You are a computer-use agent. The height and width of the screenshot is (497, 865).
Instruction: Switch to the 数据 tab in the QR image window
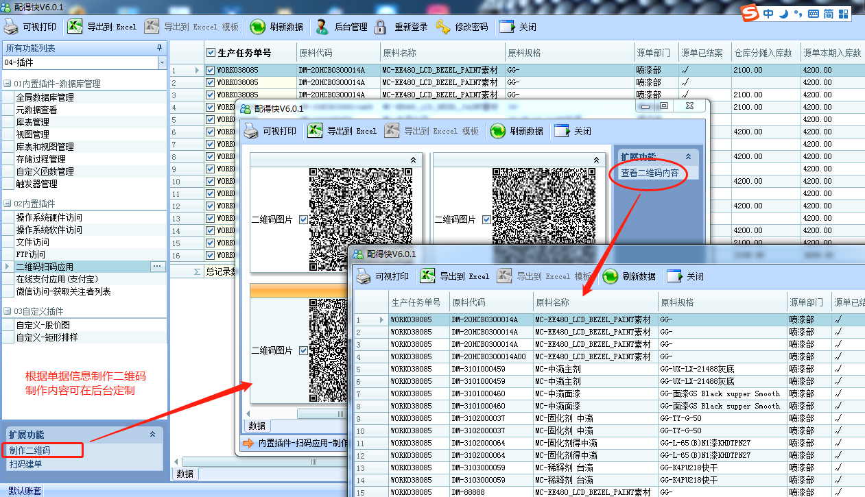(257, 426)
